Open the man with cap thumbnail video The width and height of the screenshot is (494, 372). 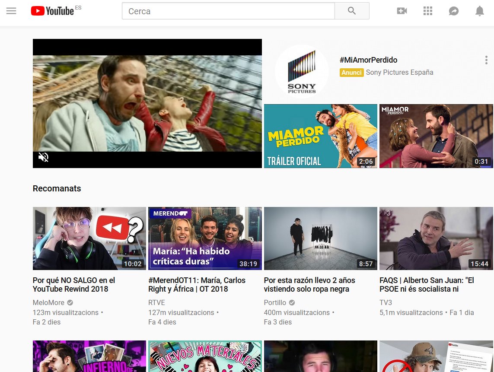coord(436,356)
